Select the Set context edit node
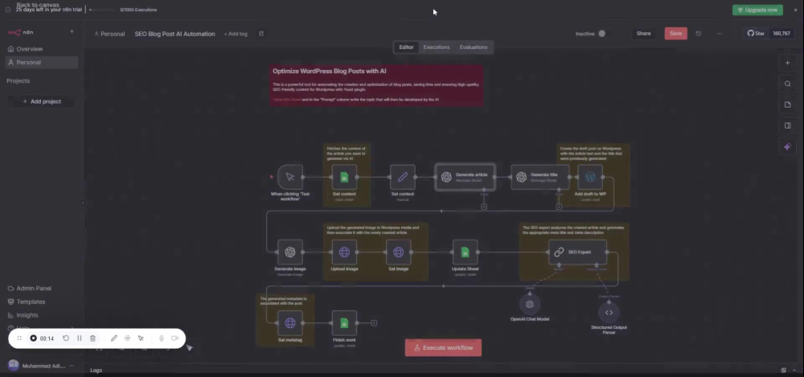 coord(403,177)
